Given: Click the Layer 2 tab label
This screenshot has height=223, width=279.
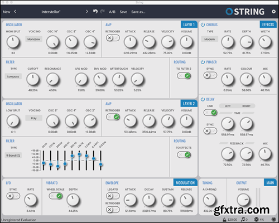Looking at the screenshot, I should [189, 104].
